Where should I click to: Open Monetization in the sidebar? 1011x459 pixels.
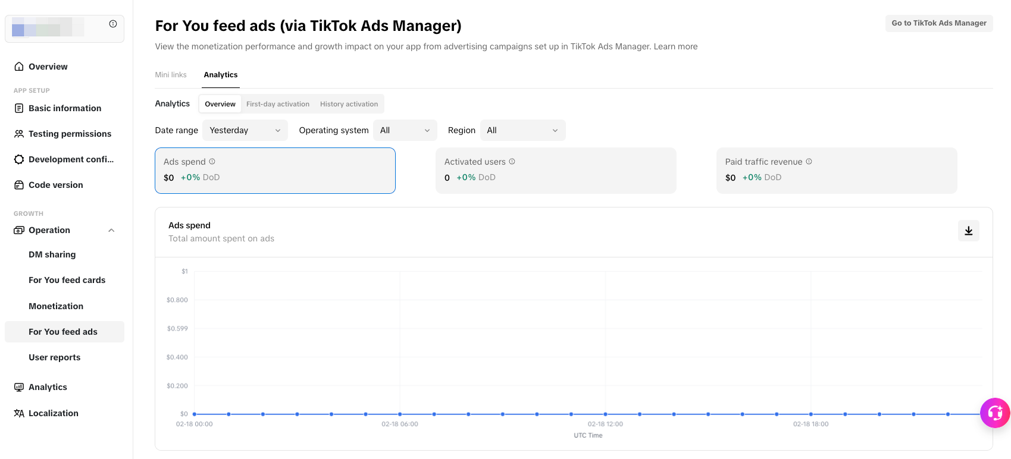pos(56,306)
